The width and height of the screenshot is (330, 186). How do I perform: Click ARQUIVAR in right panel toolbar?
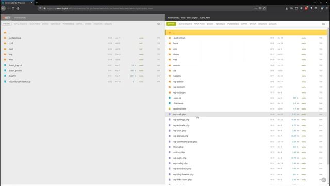point(262,24)
